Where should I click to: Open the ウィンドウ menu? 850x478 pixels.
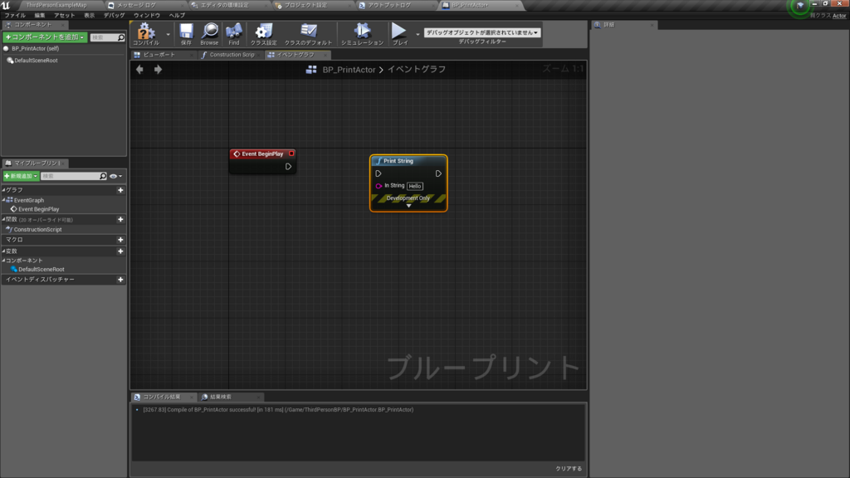[147, 15]
